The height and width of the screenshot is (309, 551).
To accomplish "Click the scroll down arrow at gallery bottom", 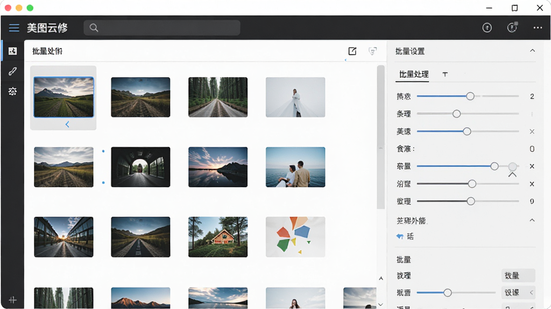I will (x=381, y=305).
